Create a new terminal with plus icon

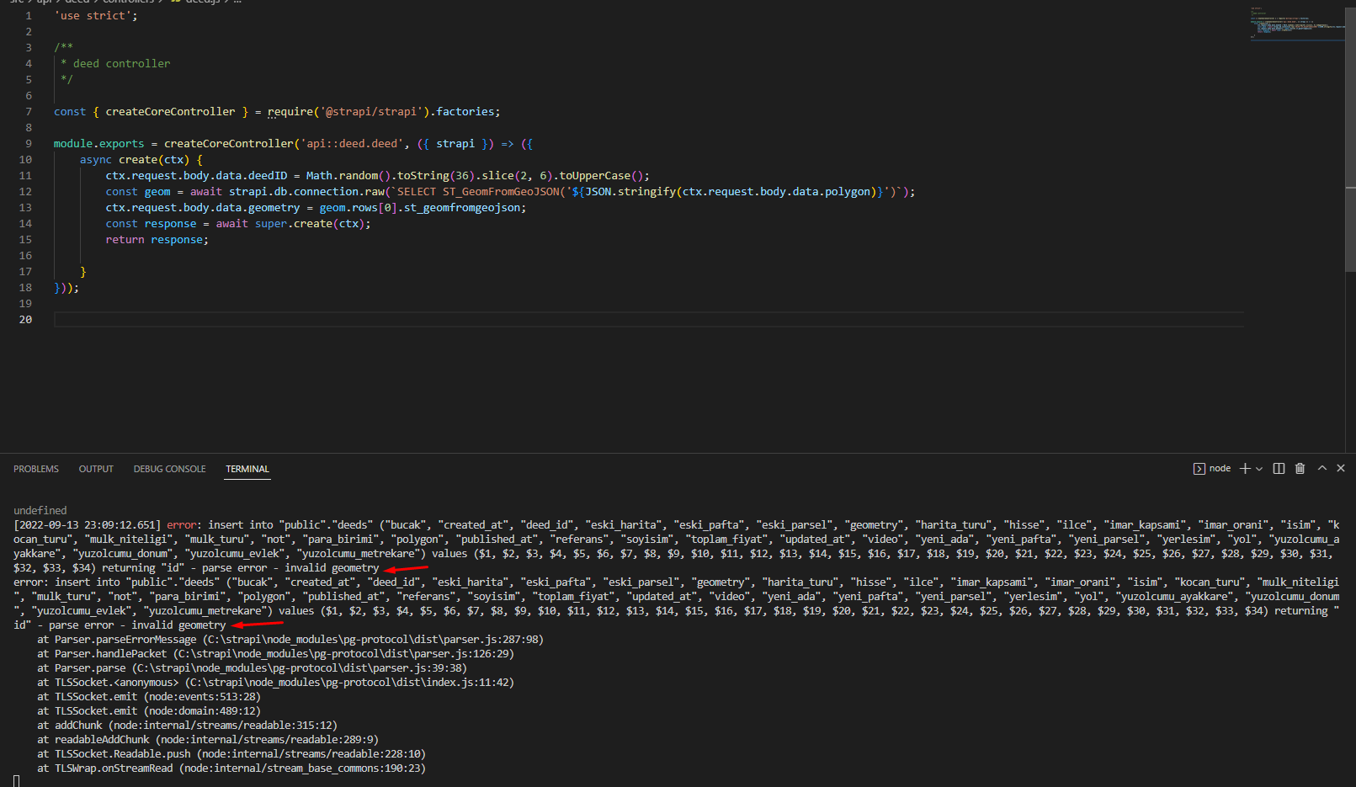tap(1245, 469)
